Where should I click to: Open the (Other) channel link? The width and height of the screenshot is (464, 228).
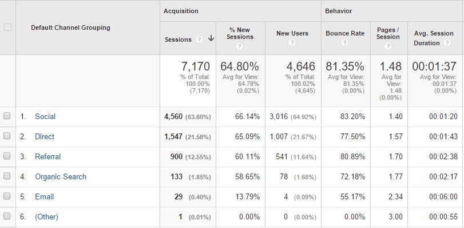point(46,217)
